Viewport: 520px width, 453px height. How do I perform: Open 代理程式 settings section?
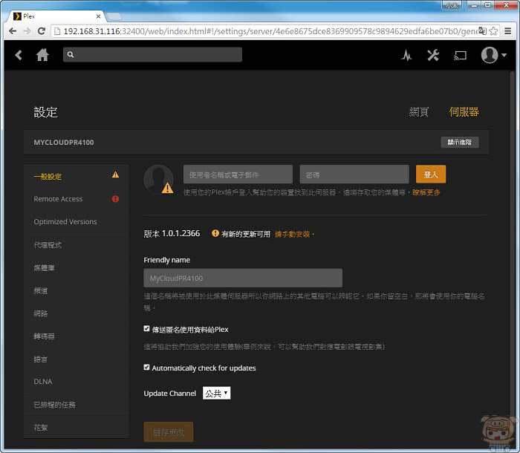77,245
